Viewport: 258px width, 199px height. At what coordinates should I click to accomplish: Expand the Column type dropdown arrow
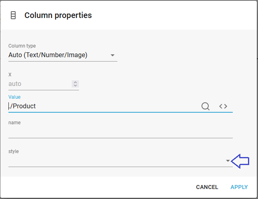click(113, 55)
